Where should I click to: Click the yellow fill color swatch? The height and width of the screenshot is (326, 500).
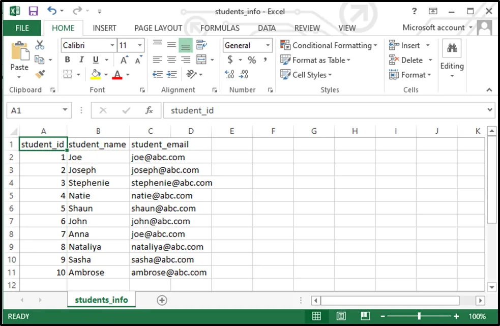point(96,75)
